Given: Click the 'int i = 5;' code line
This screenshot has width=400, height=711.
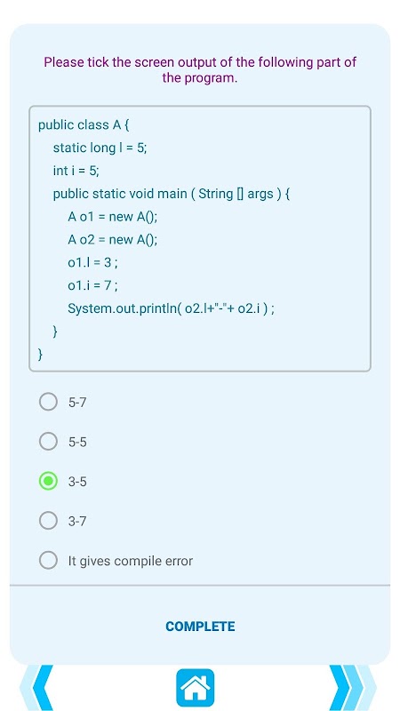Looking at the screenshot, I should 76,171.
